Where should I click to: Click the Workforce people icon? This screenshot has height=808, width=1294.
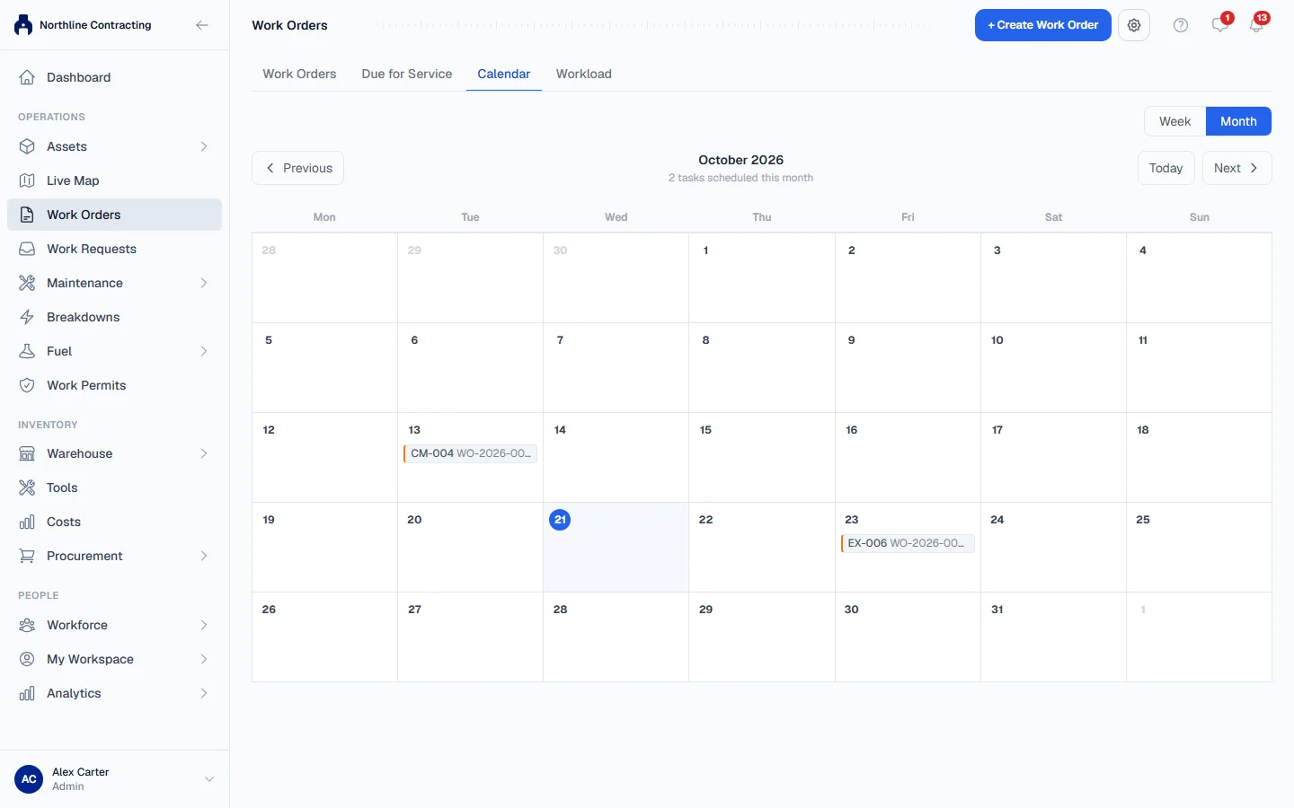(27, 625)
